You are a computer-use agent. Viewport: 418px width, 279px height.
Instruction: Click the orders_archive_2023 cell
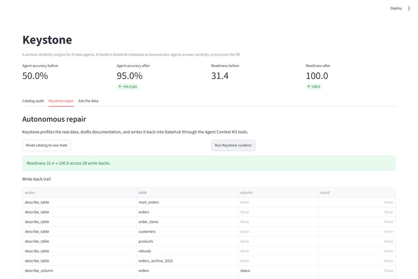[187, 261]
